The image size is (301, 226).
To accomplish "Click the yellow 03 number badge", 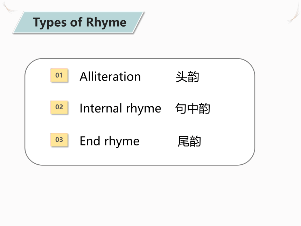I will pyautogui.click(x=59, y=140).
